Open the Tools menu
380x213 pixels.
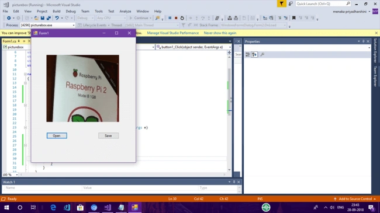[99, 11]
